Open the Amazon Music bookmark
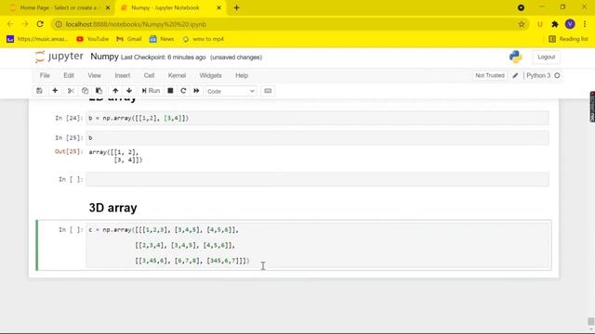The width and height of the screenshot is (595, 334). tap(37, 39)
